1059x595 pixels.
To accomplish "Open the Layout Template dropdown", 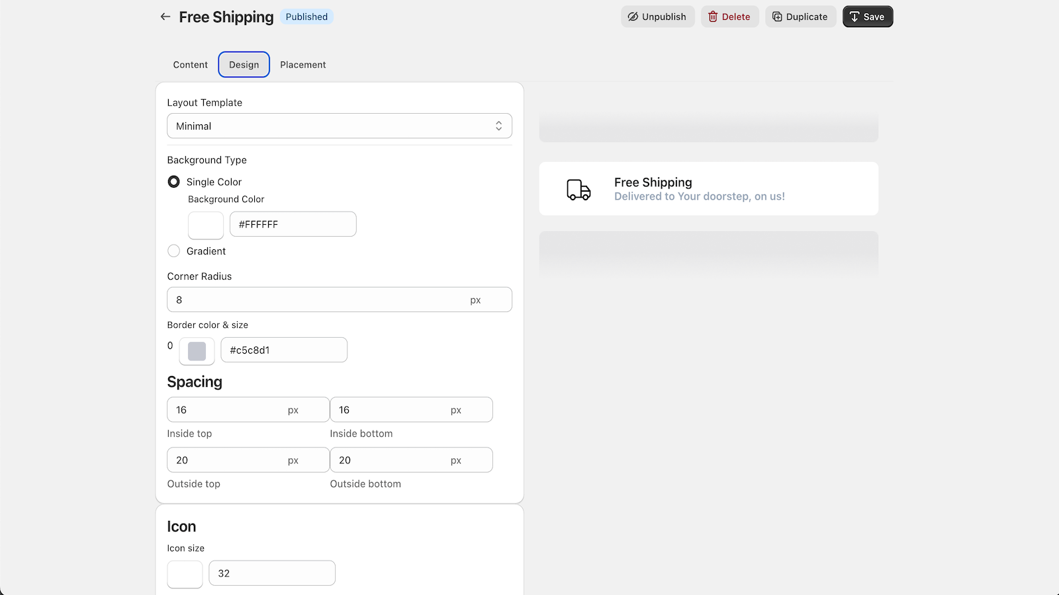I will point(340,126).
